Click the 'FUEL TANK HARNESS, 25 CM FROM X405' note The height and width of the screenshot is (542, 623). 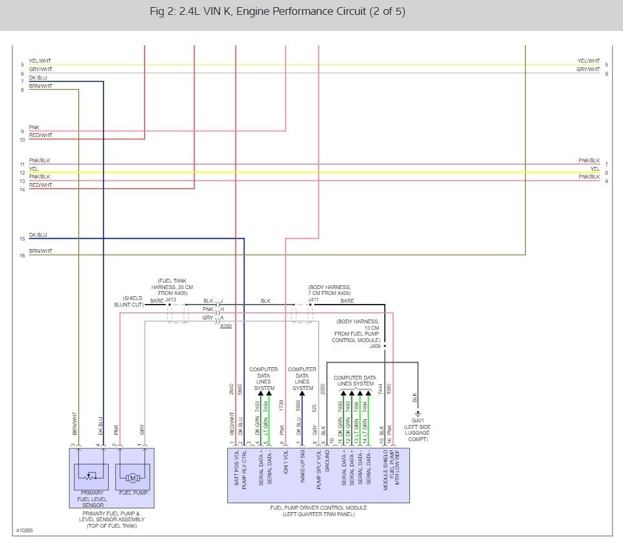[x=172, y=287]
